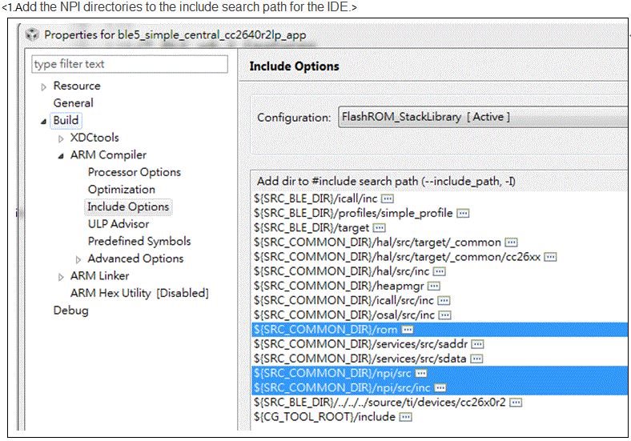The height and width of the screenshot is (441, 631).
Task: Select Processor Options under ARM Compiler
Action: (x=135, y=172)
